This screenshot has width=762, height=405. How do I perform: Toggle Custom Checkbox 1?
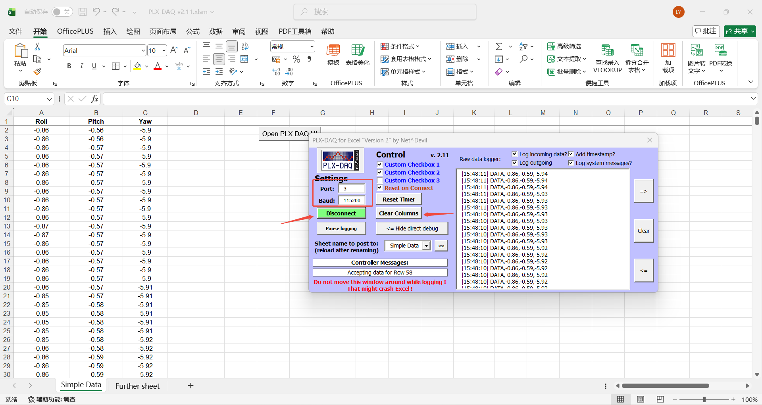tap(380, 165)
